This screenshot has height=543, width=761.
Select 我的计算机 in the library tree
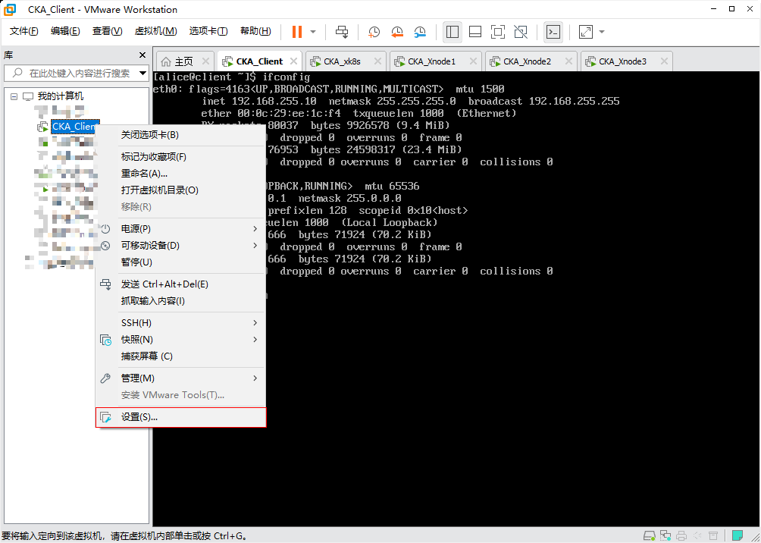(x=61, y=96)
